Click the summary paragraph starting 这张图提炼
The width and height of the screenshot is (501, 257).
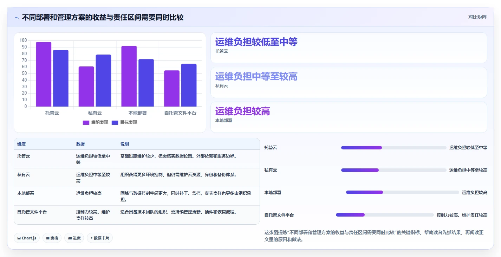click(x=374, y=236)
